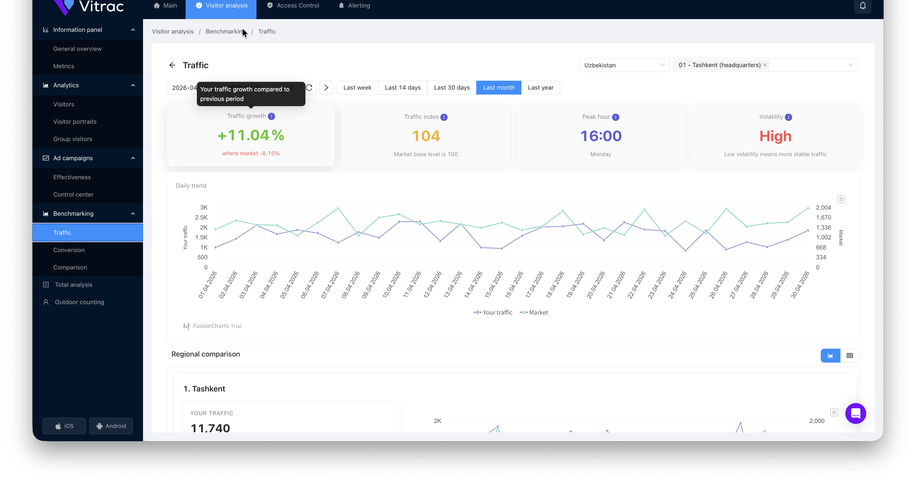The width and height of the screenshot is (916, 484).
Task: Click Visitor analysis breadcrumb link
Action: [x=173, y=31]
